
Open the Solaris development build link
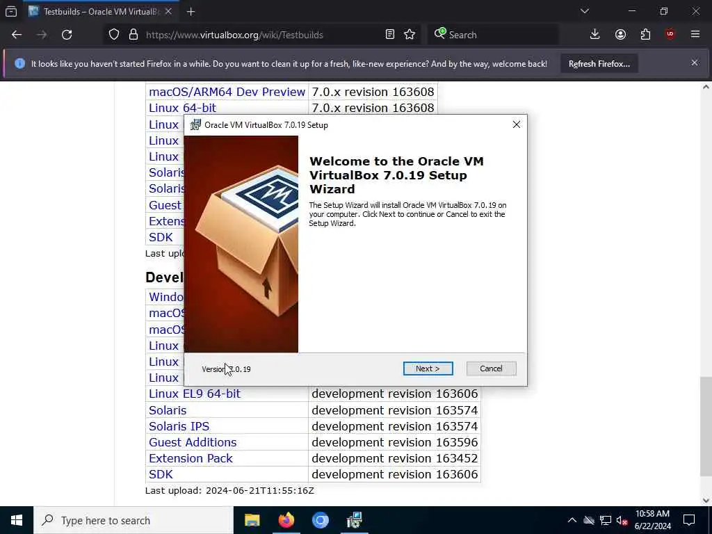168,410
